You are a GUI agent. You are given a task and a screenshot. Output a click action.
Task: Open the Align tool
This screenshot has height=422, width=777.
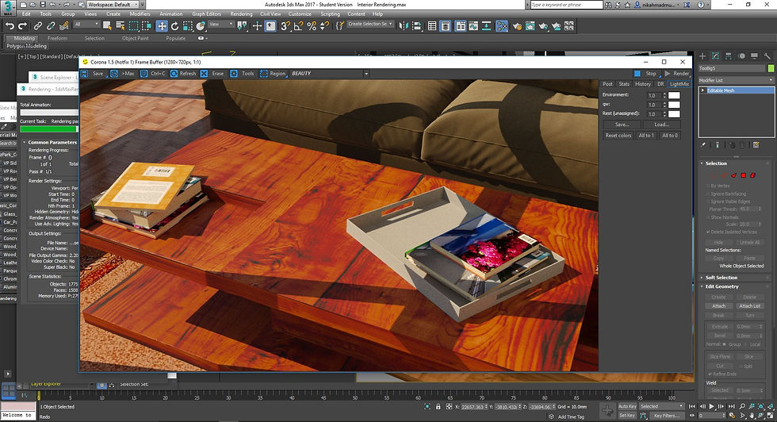point(417,26)
